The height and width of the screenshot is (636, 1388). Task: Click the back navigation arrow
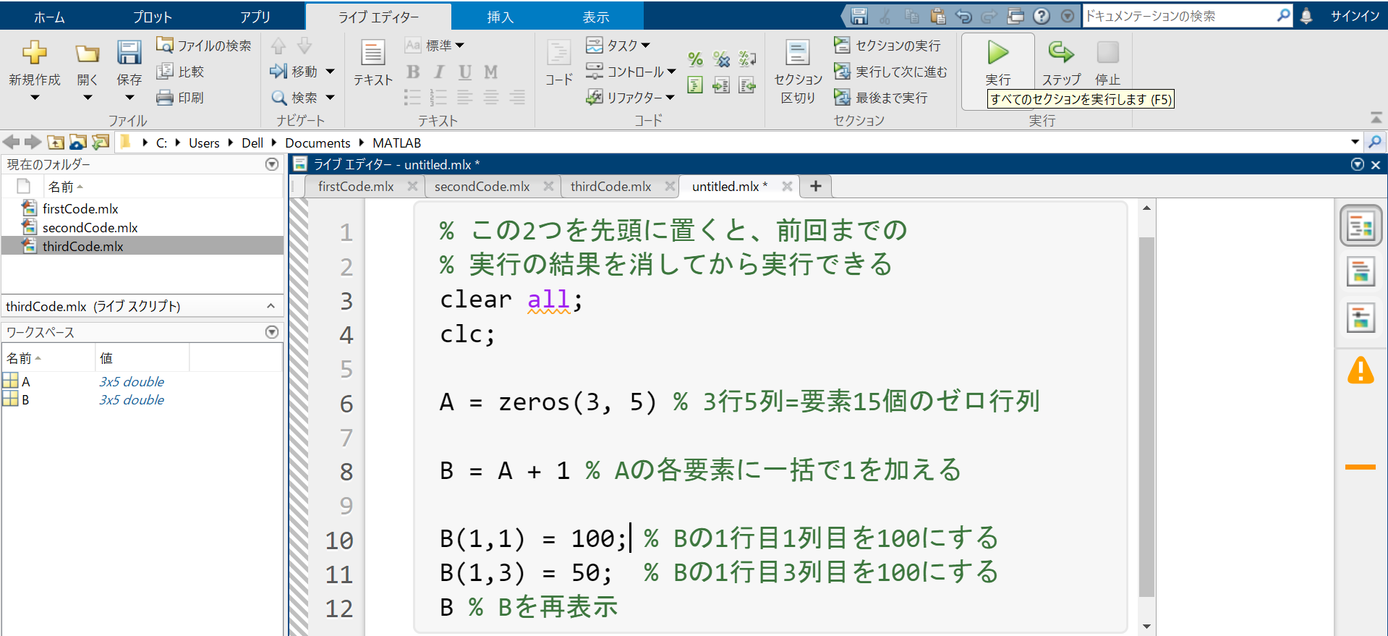[x=12, y=143]
